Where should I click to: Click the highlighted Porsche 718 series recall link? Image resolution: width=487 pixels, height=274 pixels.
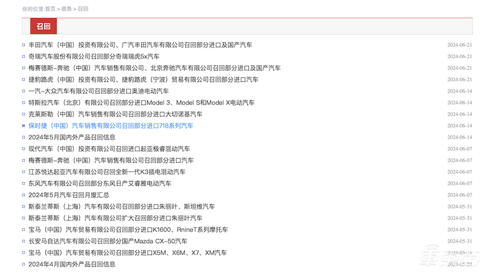coord(111,126)
